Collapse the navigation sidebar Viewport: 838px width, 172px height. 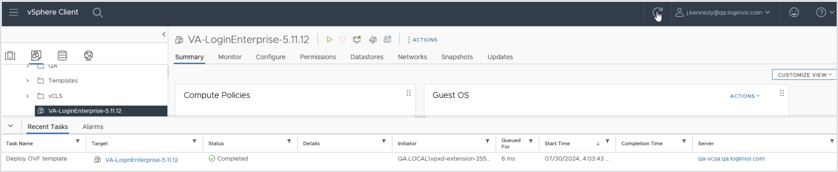(x=164, y=34)
